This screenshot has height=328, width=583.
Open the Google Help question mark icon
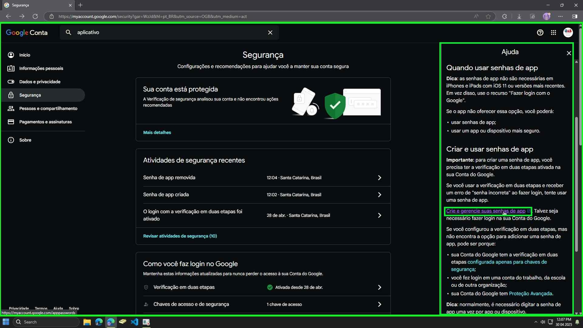540,32
